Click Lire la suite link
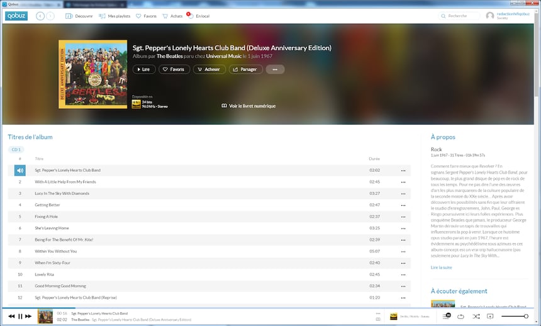Image resolution: width=541 pixels, height=326 pixels. [x=441, y=267]
